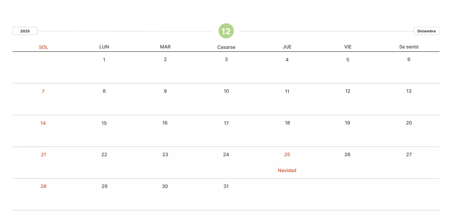
Task: Choose date 16 in the calendar
Action: click(165, 123)
